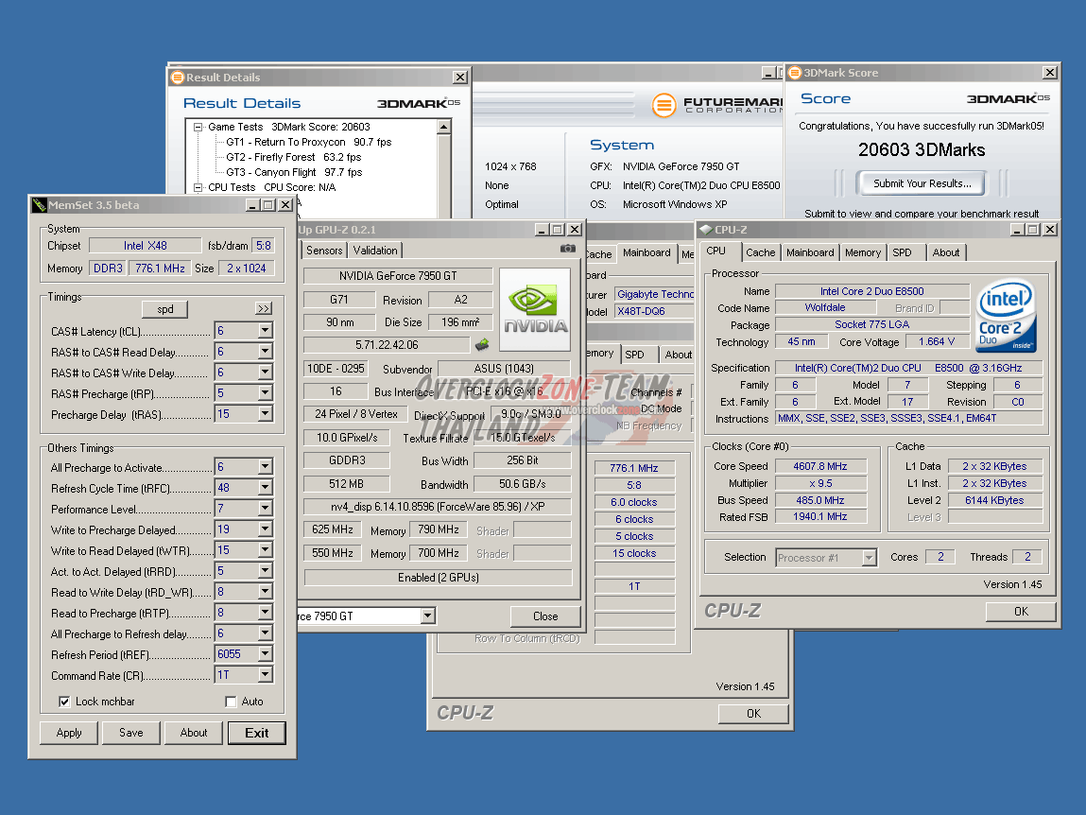Open the Sensors tab in GPU-Z
This screenshot has height=815, width=1086.
(x=324, y=251)
